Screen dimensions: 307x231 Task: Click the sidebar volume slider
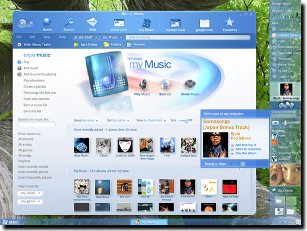(x=290, y=122)
